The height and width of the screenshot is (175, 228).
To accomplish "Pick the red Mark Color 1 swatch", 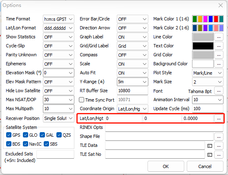I will pos(216,19).
